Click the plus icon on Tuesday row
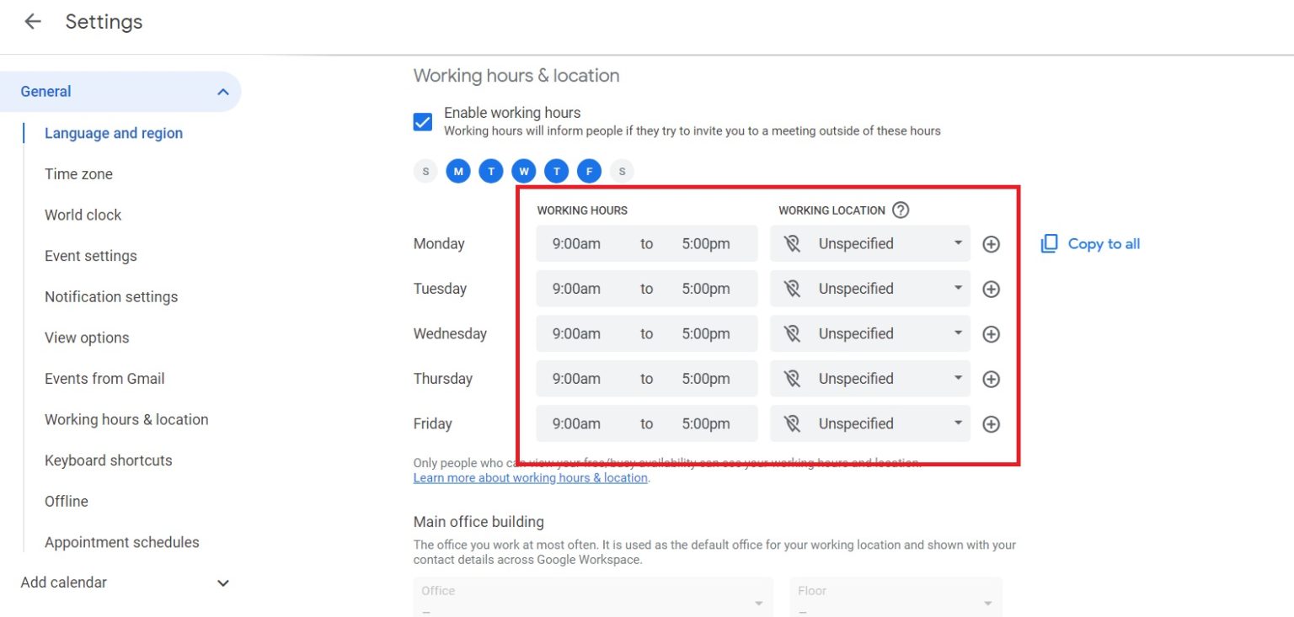This screenshot has width=1294, height=617. [991, 289]
